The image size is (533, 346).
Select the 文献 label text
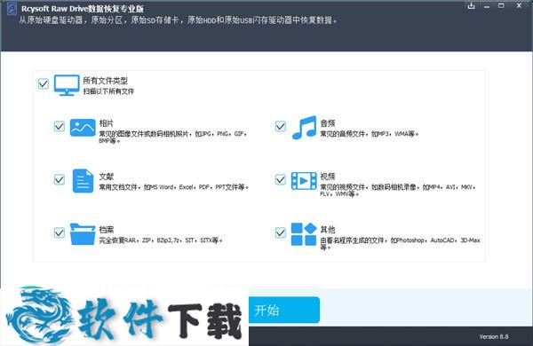(107, 177)
